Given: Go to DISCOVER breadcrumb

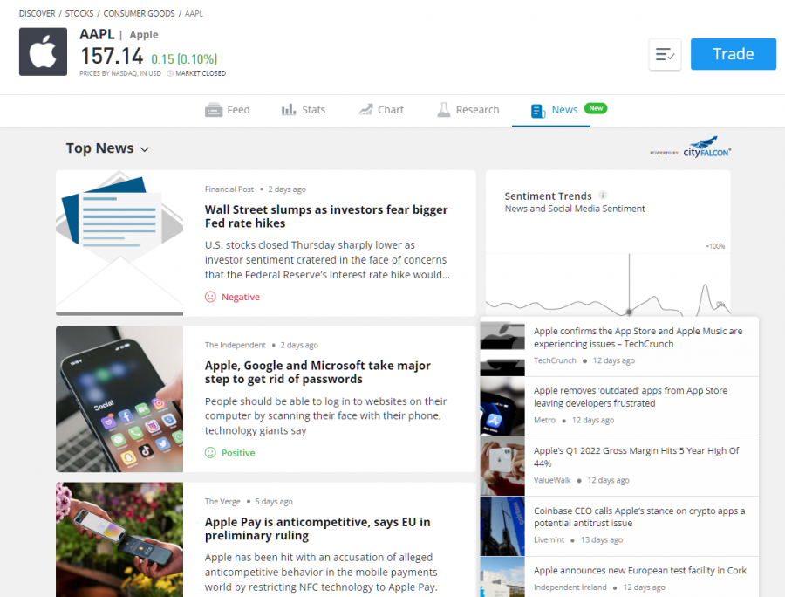Looking at the screenshot, I should [x=37, y=13].
